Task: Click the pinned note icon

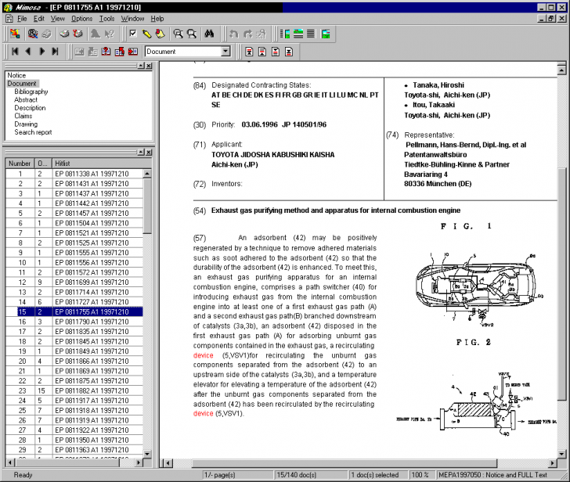Action: (160, 34)
